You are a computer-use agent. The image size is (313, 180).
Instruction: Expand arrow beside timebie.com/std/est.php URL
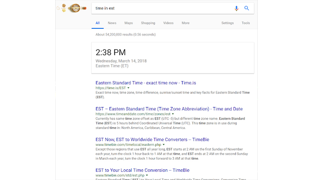(x=147, y=175)
